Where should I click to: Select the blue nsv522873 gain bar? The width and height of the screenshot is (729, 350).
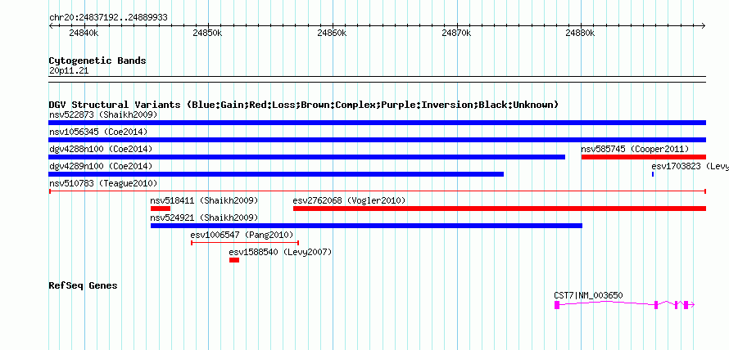pyautogui.click(x=377, y=123)
